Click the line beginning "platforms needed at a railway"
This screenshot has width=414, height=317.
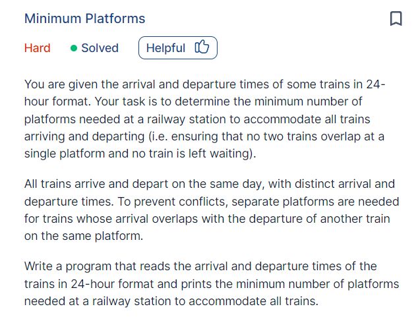pyautogui.click(x=197, y=119)
